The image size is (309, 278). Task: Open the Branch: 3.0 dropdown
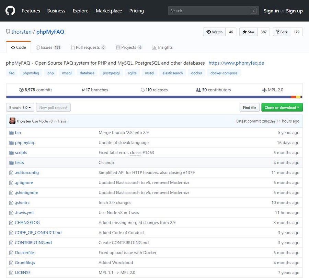(20, 108)
